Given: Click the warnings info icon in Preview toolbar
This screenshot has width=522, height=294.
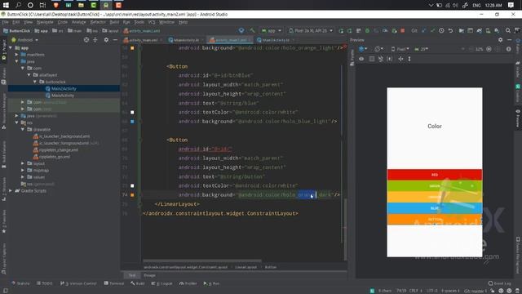Looking at the screenshot, I should (509, 49).
